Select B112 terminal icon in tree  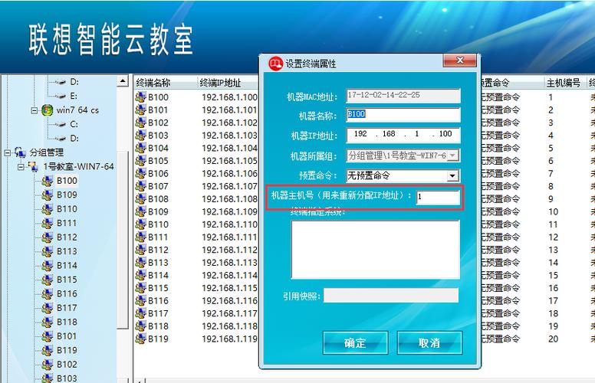coord(48,237)
